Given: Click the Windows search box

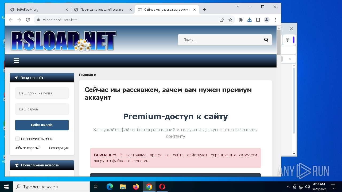Looking at the screenshot, I should pyautogui.click(x=51, y=187).
